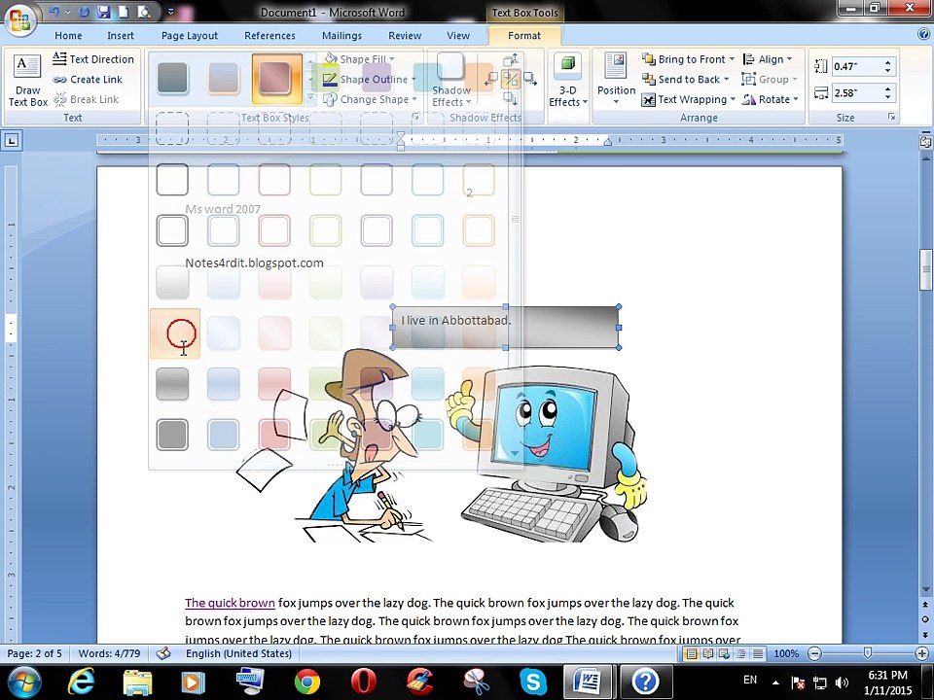Click 100% zoom level button
934x700 pixels.
pyautogui.click(x=786, y=653)
